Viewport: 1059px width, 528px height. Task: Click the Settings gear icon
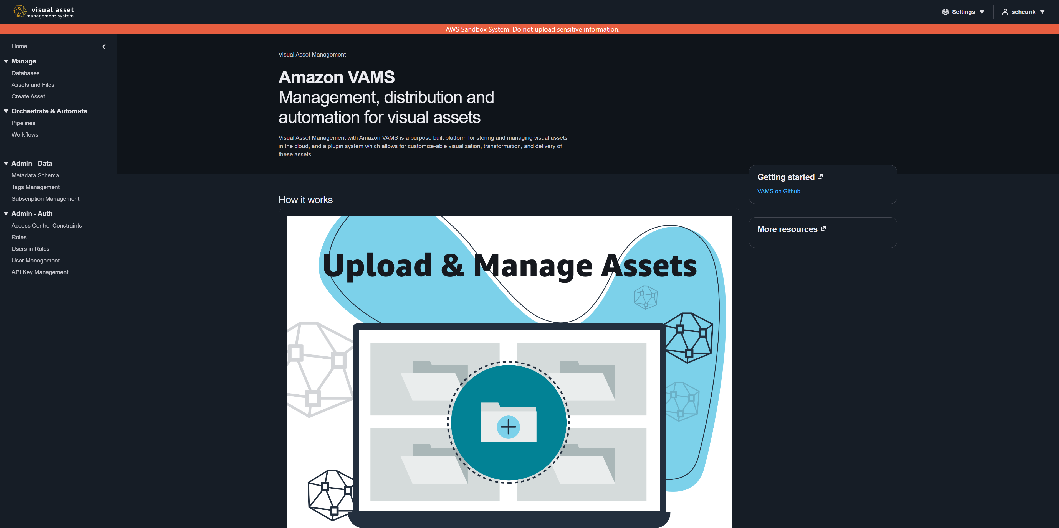click(945, 12)
